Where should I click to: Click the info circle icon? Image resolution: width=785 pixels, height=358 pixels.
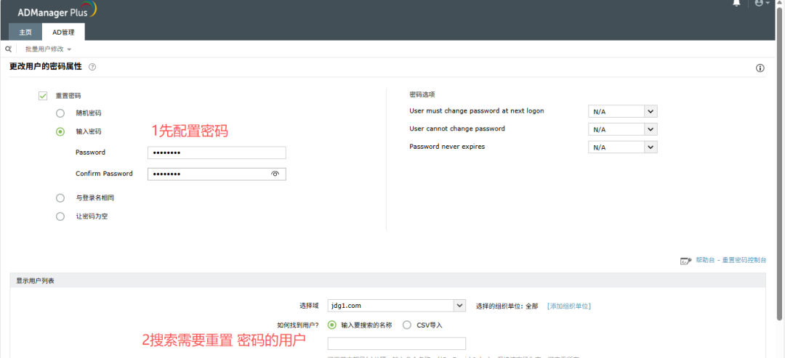click(x=760, y=68)
